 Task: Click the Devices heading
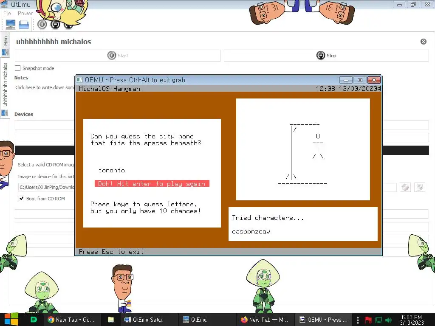[24, 114]
